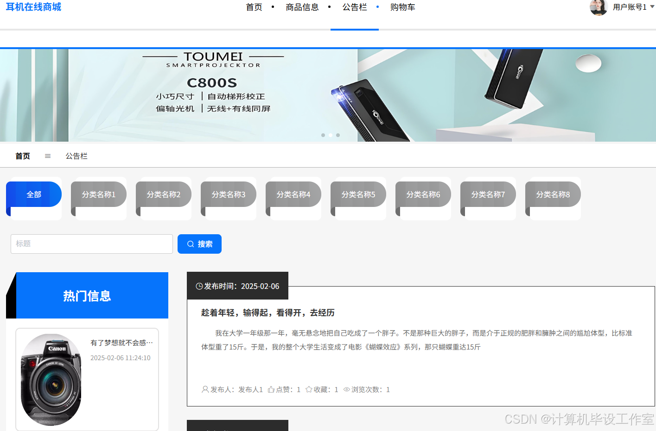Select category 分类名称8
The width and height of the screenshot is (656, 431).
tap(553, 194)
